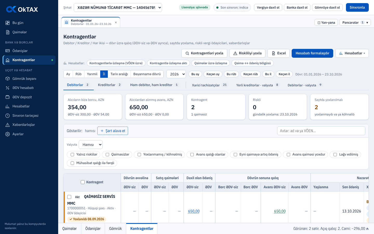Click the Ayarlar gear icon

(8, 134)
